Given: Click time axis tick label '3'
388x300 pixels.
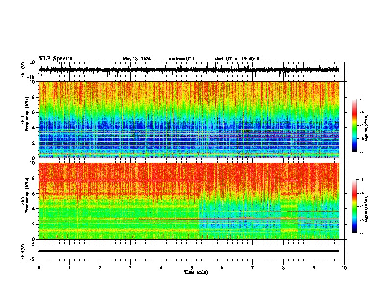Looking at the screenshot, I should point(130,268).
